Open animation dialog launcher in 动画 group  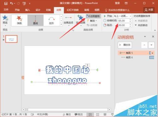[73, 30]
